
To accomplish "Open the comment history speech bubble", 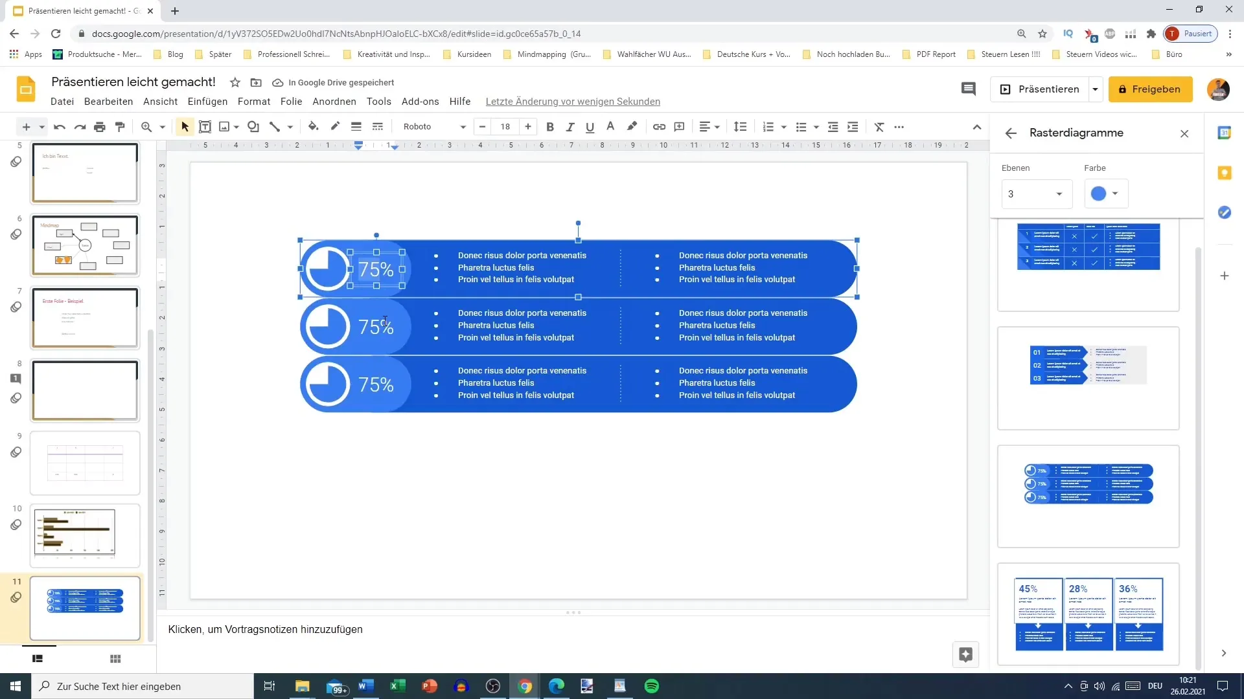I will (969, 89).
